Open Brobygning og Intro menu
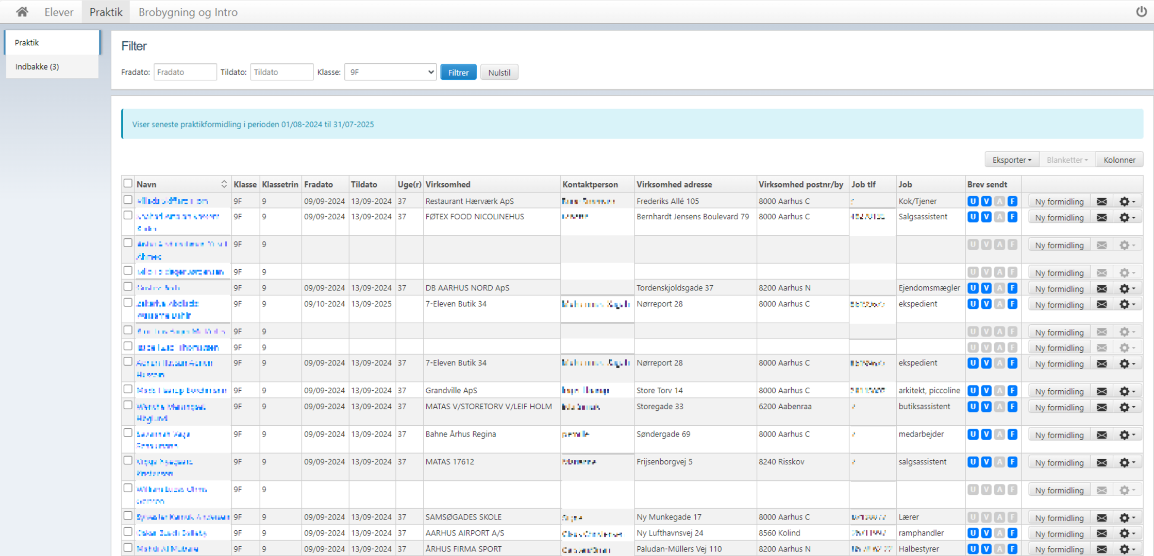 (188, 12)
